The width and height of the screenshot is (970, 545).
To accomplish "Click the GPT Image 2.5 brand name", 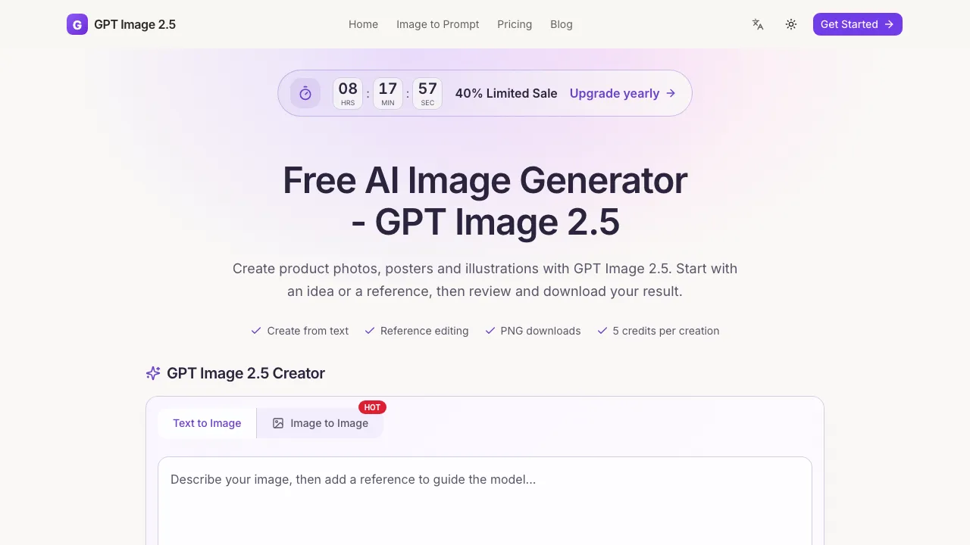I will click(135, 24).
